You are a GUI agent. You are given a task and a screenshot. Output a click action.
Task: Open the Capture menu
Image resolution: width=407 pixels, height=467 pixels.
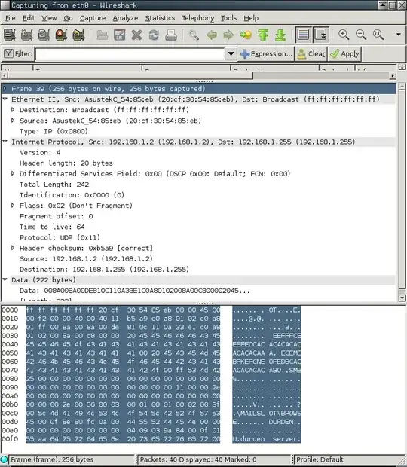pyautogui.click(x=93, y=18)
